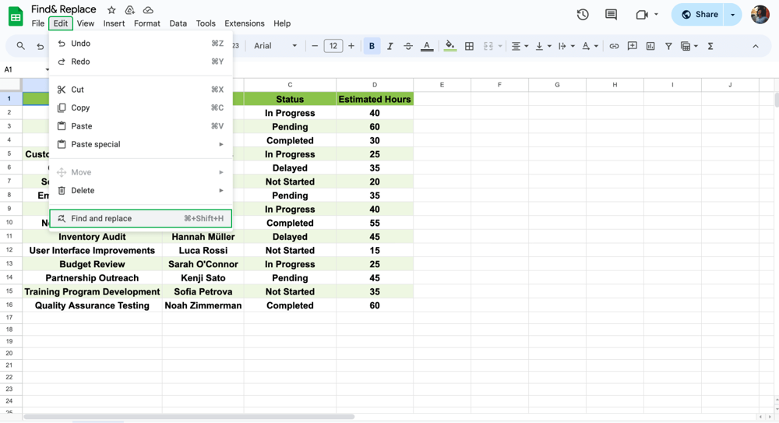This screenshot has height=423, width=779.
Task: Open the Arial font dropdown
Action: (275, 46)
